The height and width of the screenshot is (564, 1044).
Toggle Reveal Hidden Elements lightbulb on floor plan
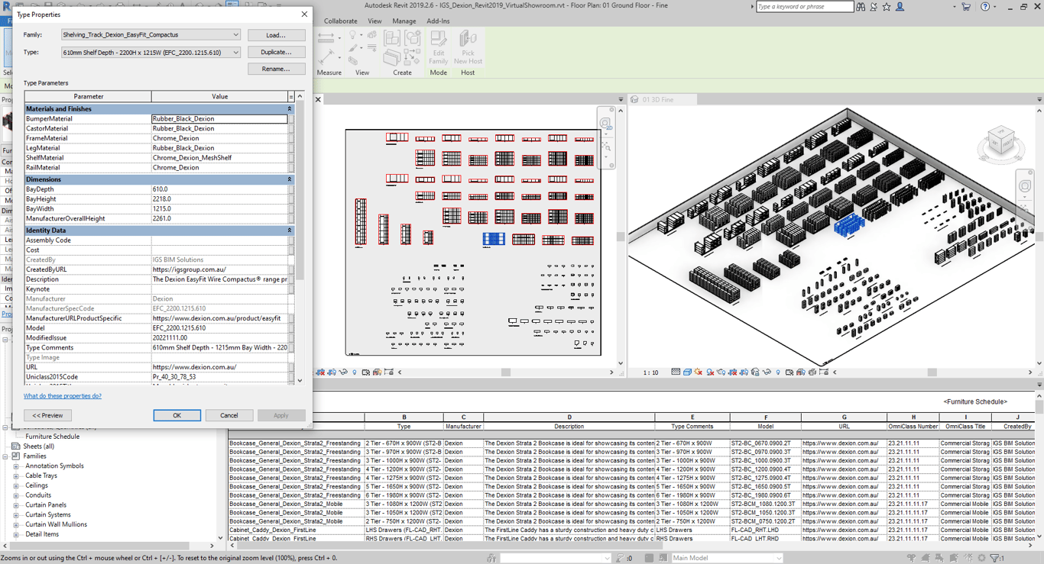click(x=355, y=372)
